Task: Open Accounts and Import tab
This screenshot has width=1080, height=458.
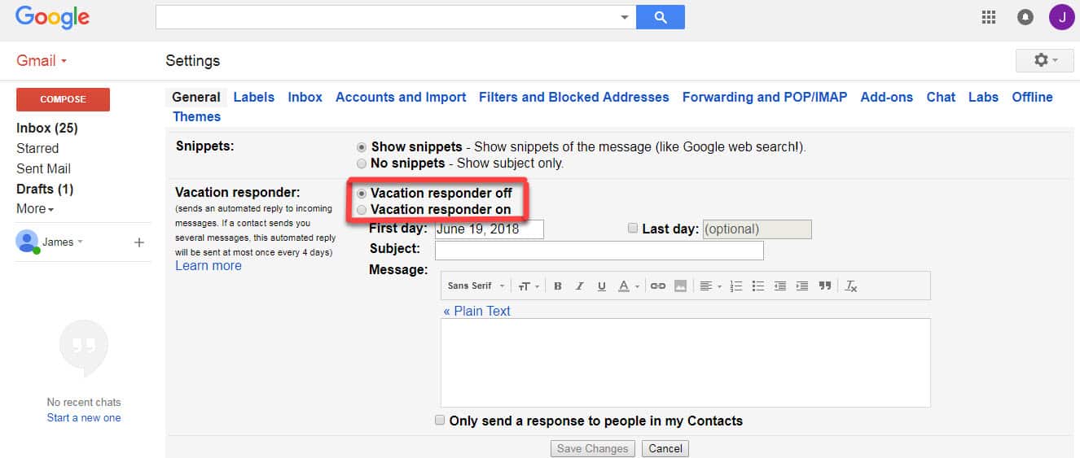Action: [401, 97]
